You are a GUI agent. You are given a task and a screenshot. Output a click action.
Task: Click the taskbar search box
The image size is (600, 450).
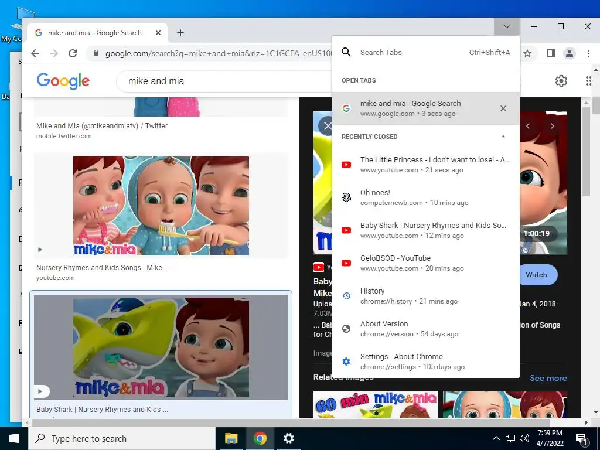pyautogui.click(x=122, y=438)
